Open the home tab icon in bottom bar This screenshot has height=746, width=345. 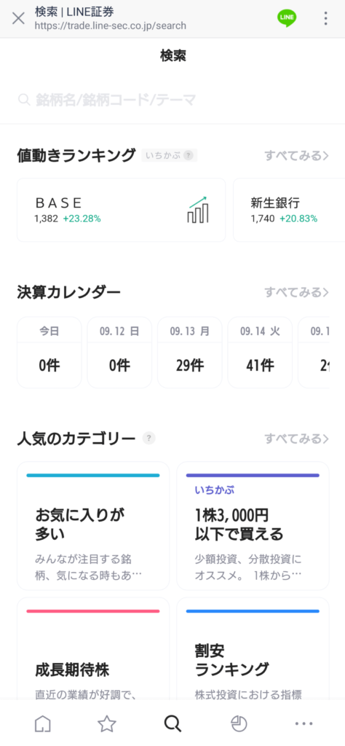pyautogui.click(x=43, y=723)
